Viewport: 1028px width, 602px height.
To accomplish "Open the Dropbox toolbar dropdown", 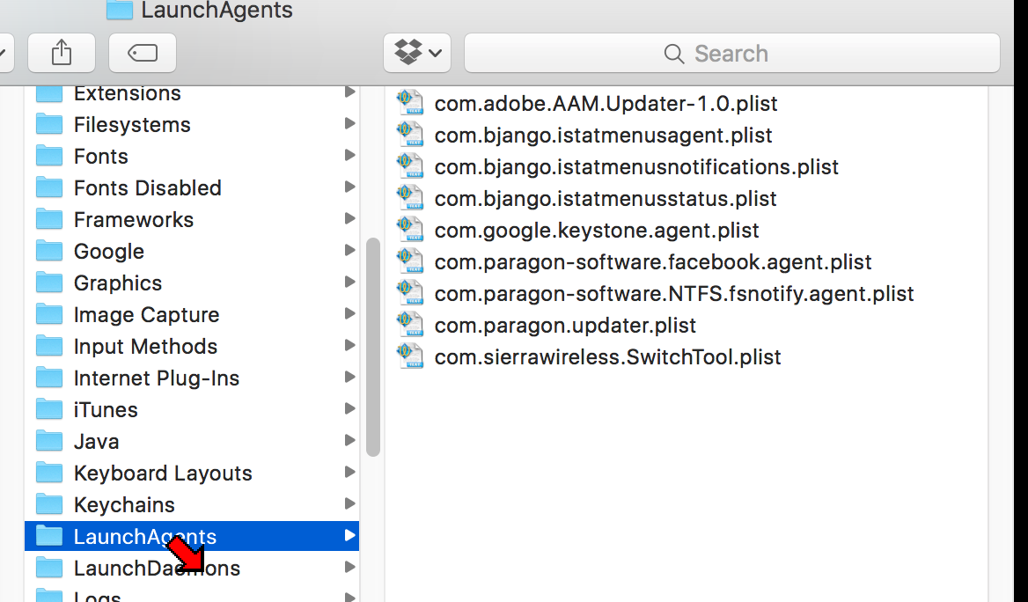I will click(417, 54).
